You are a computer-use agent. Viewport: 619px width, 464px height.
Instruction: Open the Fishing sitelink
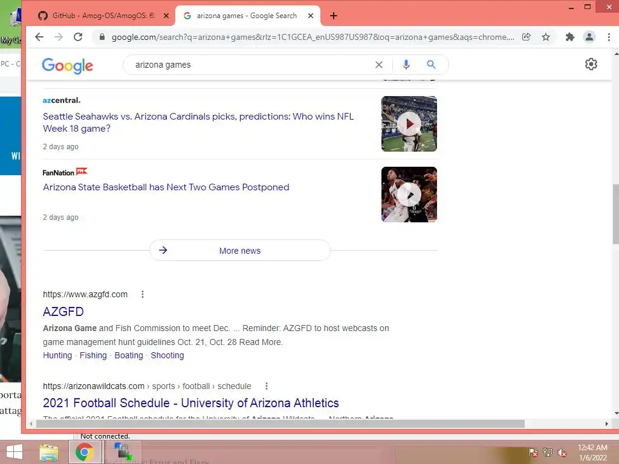(x=93, y=355)
